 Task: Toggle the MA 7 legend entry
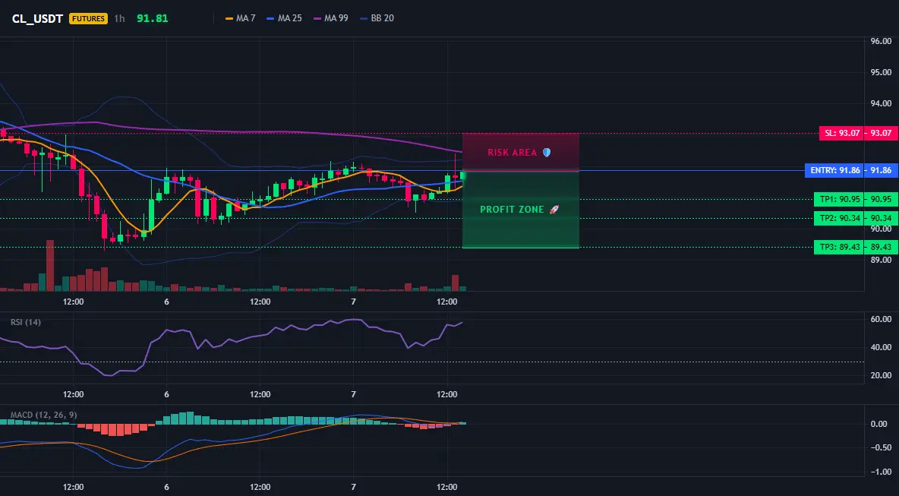[x=240, y=18]
